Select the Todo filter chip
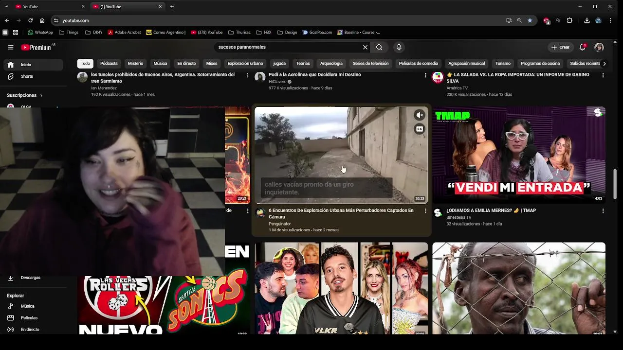 85,64
